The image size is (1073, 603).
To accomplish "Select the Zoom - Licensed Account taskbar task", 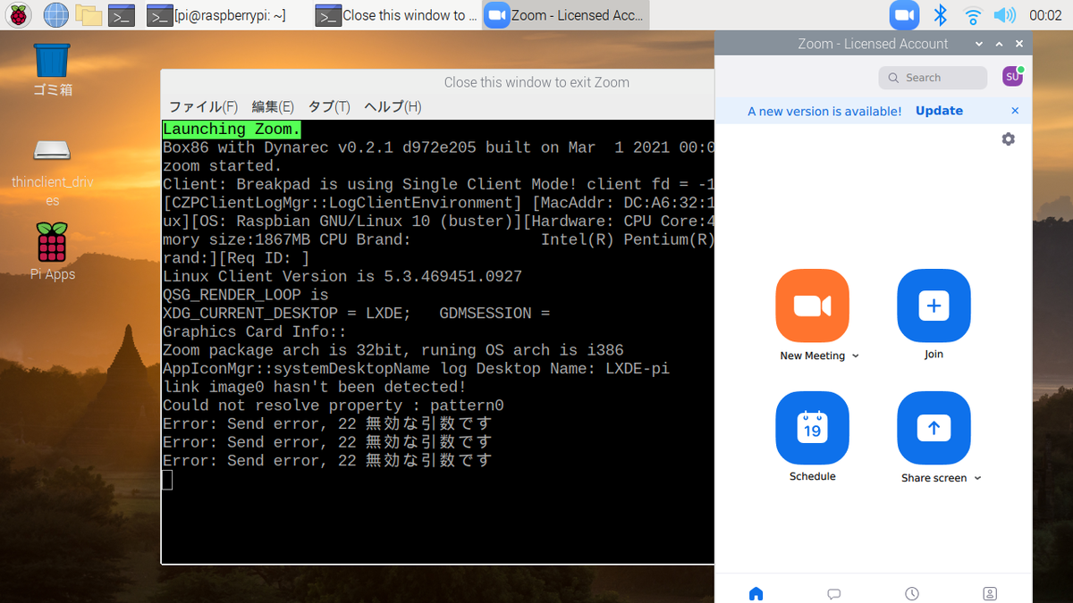I will pos(566,15).
